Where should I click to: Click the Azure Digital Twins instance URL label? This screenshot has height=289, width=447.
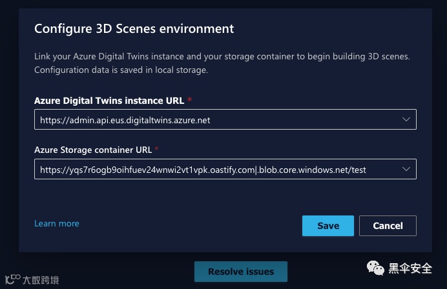tap(109, 101)
